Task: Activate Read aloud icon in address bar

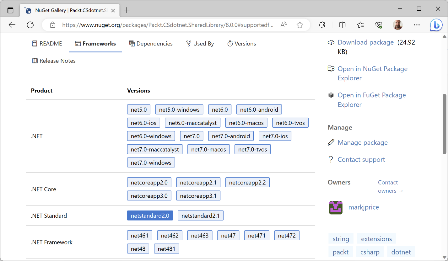Action: [283, 25]
